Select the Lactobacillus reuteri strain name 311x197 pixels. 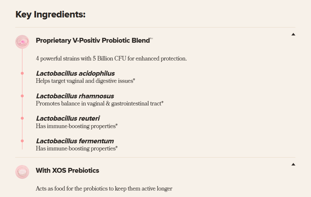click(x=68, y=118)
